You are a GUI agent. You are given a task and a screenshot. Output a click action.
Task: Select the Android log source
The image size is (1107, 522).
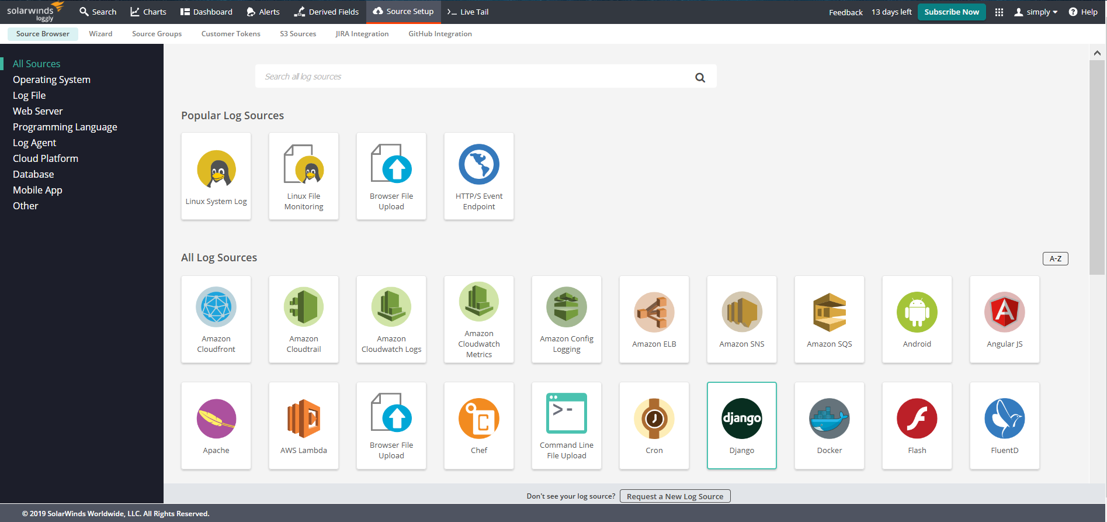click(917, 319)
